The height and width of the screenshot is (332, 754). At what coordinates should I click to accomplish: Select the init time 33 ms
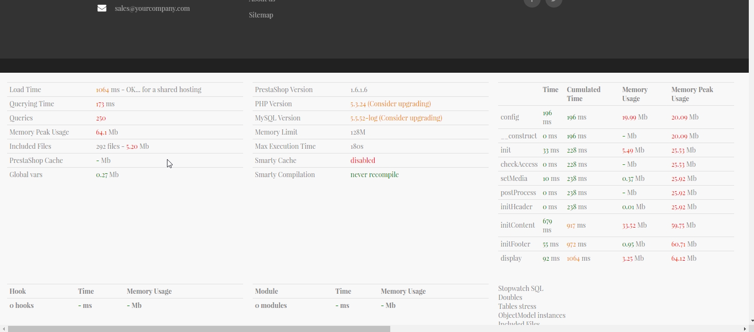coord(551,150)
